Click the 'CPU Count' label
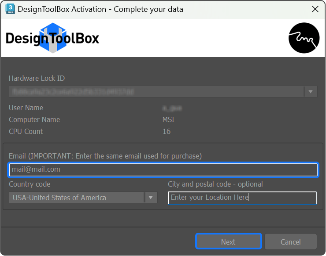This screenshot has width=326, height=256. click(26, 131)
